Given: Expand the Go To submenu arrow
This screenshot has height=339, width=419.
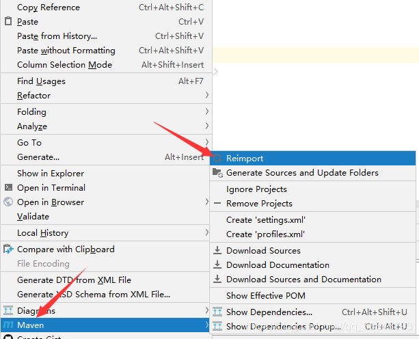Looking at the screenshot, I should click(207, 142).
